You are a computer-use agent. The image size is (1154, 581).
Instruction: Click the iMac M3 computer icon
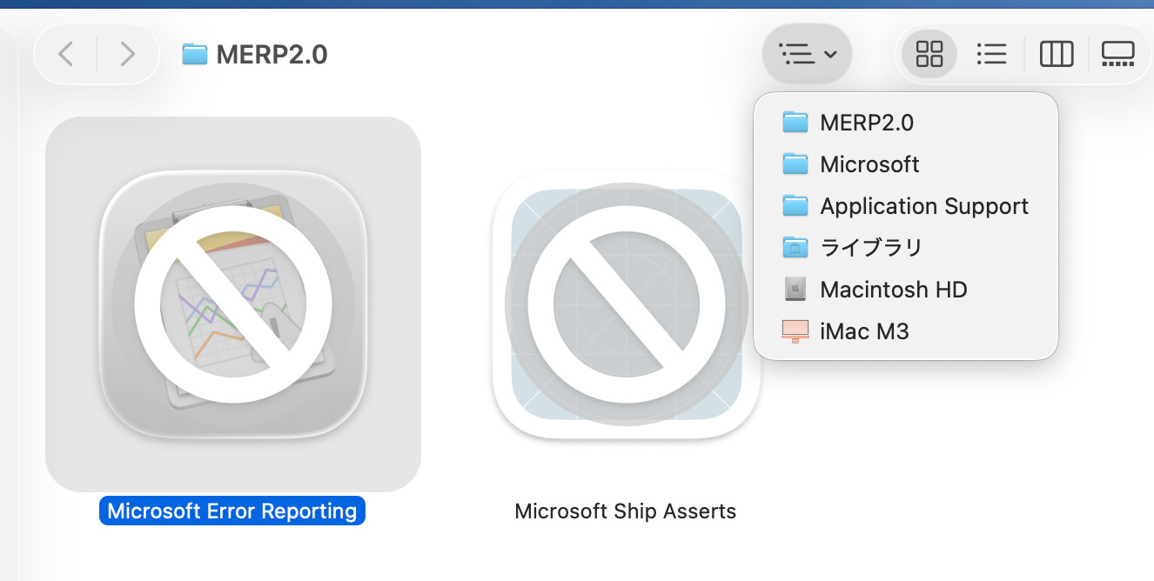point(795,331)
